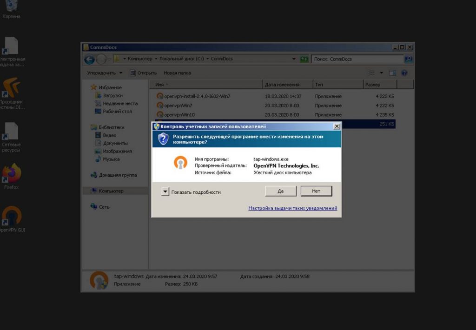The width and height of the screenshot is (476, 330).
Task: Expand Показать подробности arrow
Action: [x=165, y=191]
